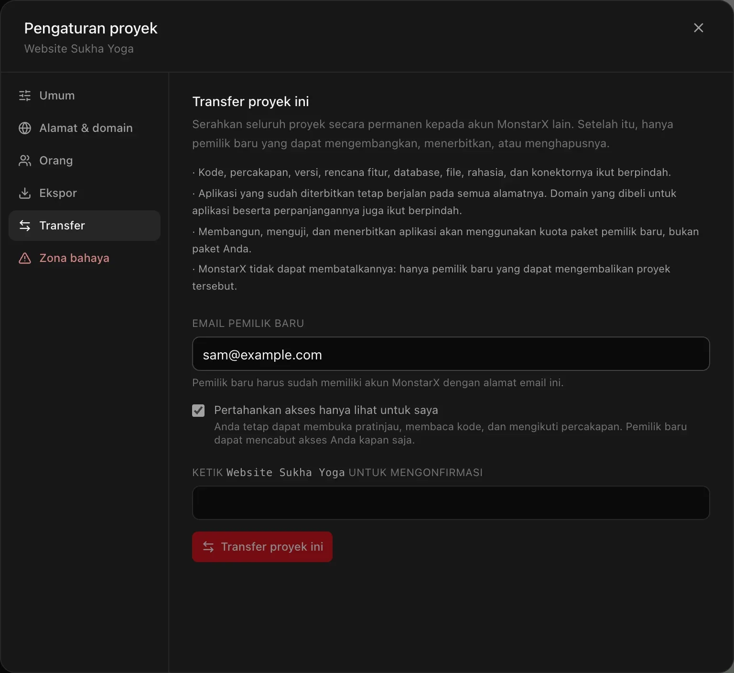Image resolution: width=734 pixels, height=673 pixels.
Task: Click the globe icon for Alamat & domain
Action: [x=25, y=128]
